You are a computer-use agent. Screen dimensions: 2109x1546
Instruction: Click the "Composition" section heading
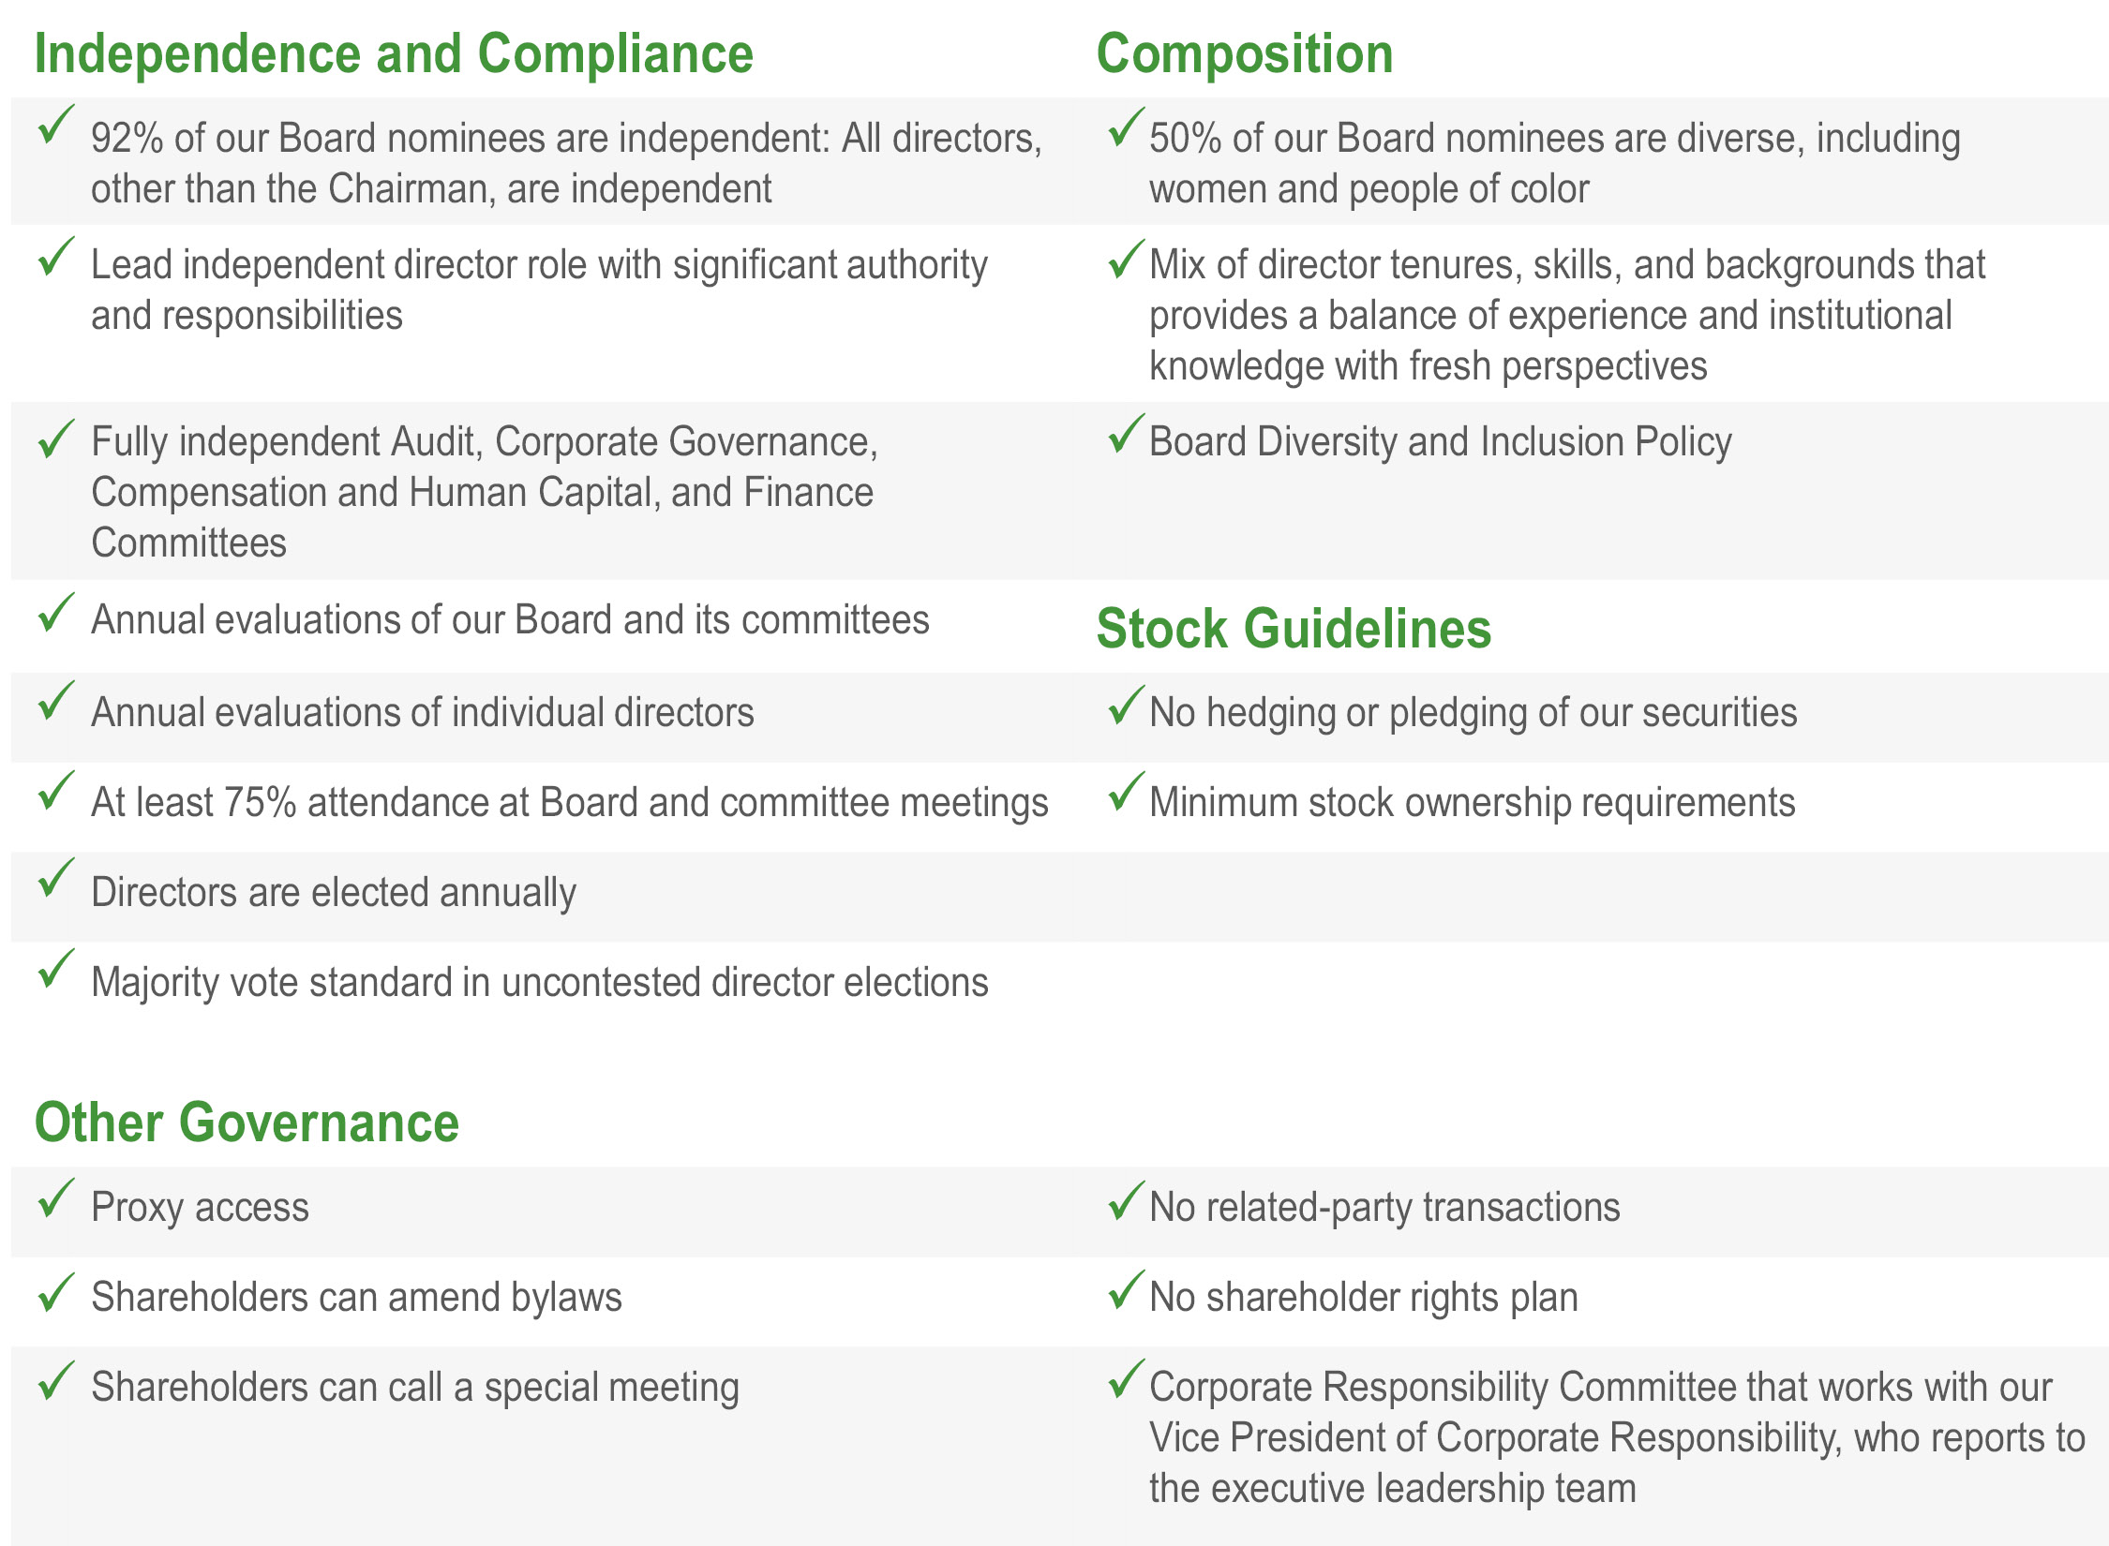click(1244, 53)
